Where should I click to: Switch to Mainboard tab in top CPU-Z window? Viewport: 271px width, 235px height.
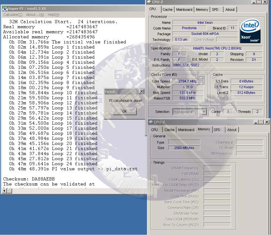tap(184, 10)
